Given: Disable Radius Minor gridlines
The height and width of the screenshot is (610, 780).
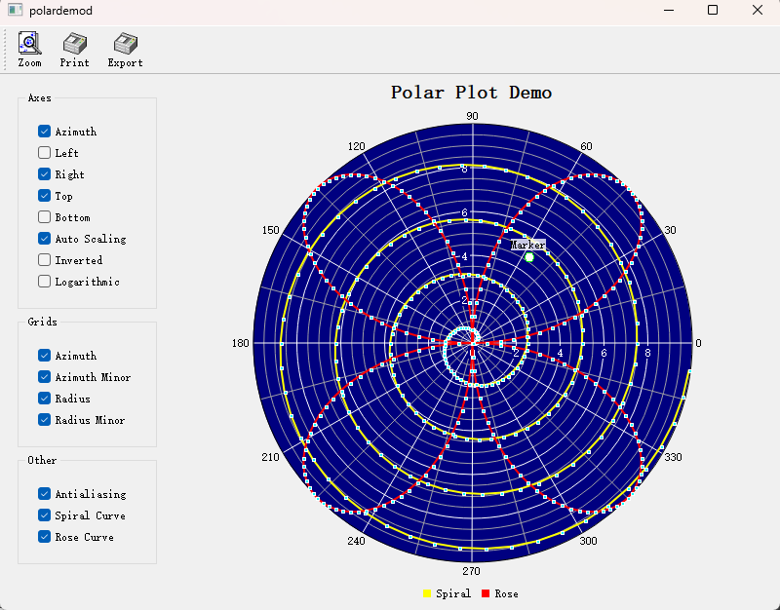Looking at the screenshot, I should [x=44, y=419].
